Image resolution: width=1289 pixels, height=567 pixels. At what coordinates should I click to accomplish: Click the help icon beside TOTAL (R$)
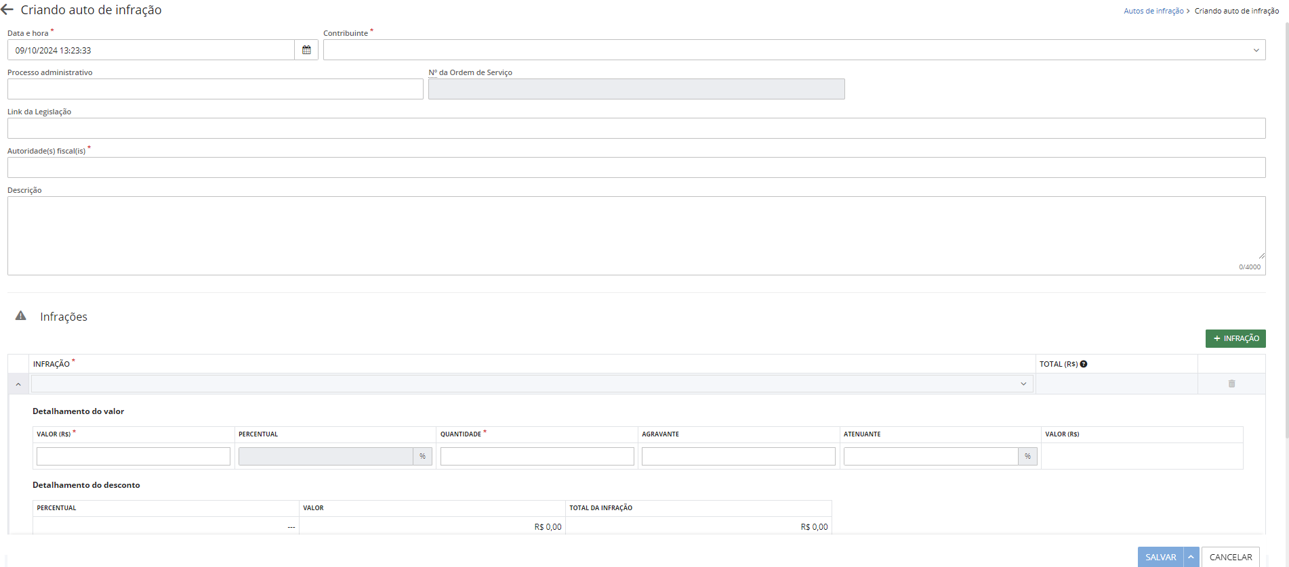[1084, 364]
